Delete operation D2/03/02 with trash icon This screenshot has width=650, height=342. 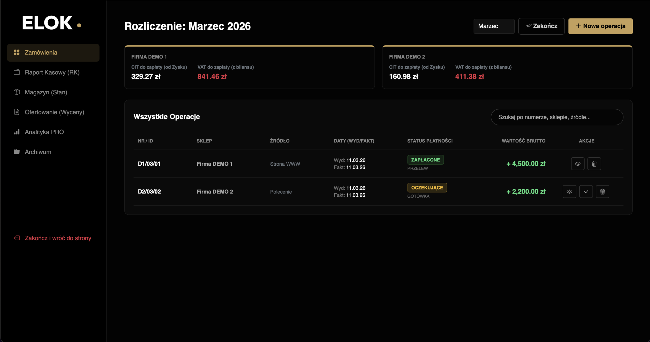602,192
